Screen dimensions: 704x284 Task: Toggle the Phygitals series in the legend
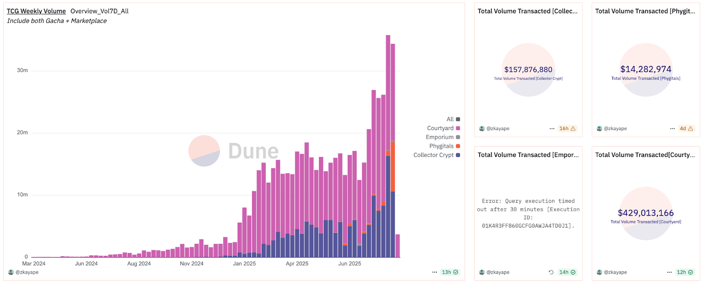click(441, 146)
